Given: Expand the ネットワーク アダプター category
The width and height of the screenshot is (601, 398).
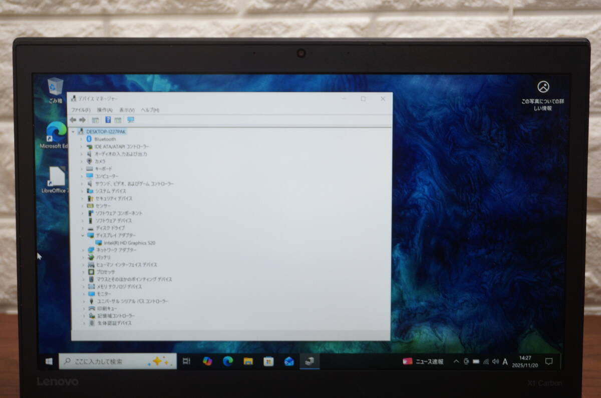Looking at the screenshot, I should click(x=83, y=249).
